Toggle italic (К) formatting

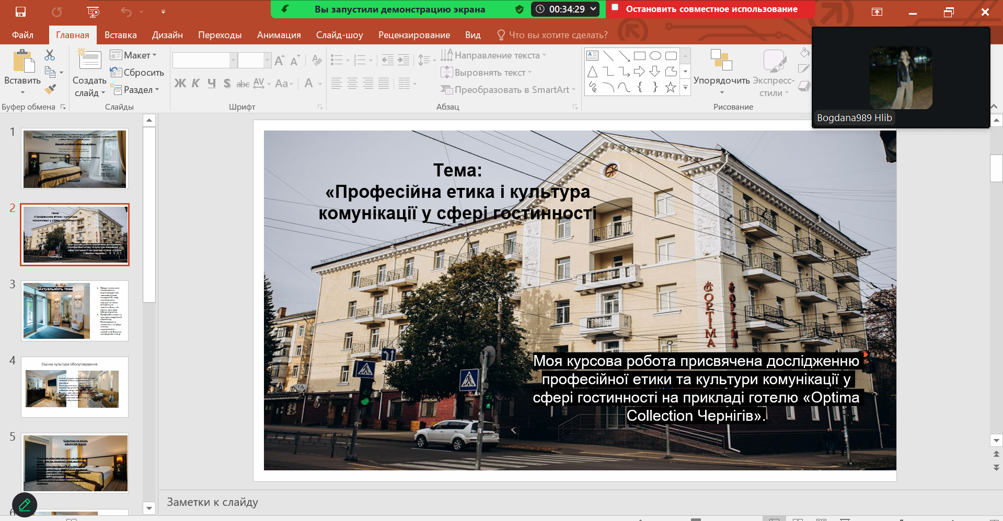(195, 84)
